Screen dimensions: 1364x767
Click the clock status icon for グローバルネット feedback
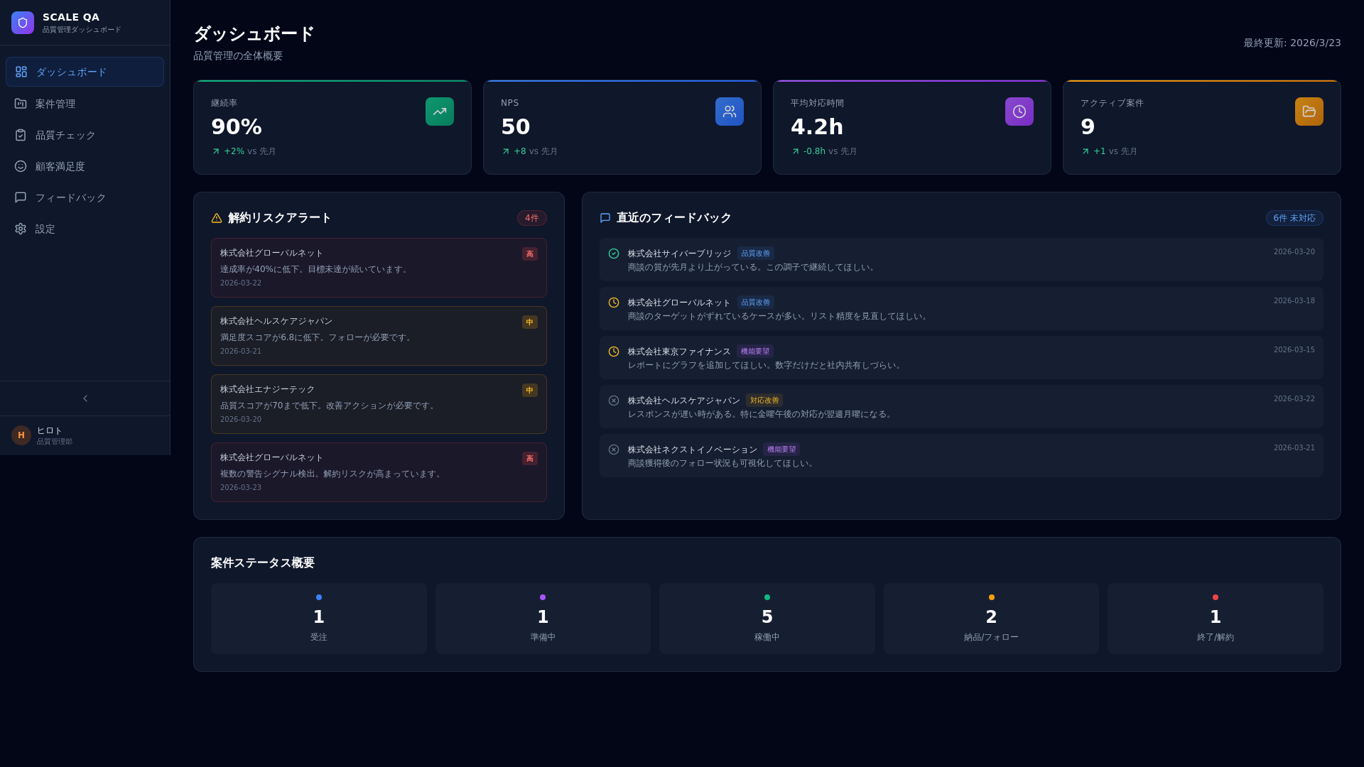coord(614,303)
